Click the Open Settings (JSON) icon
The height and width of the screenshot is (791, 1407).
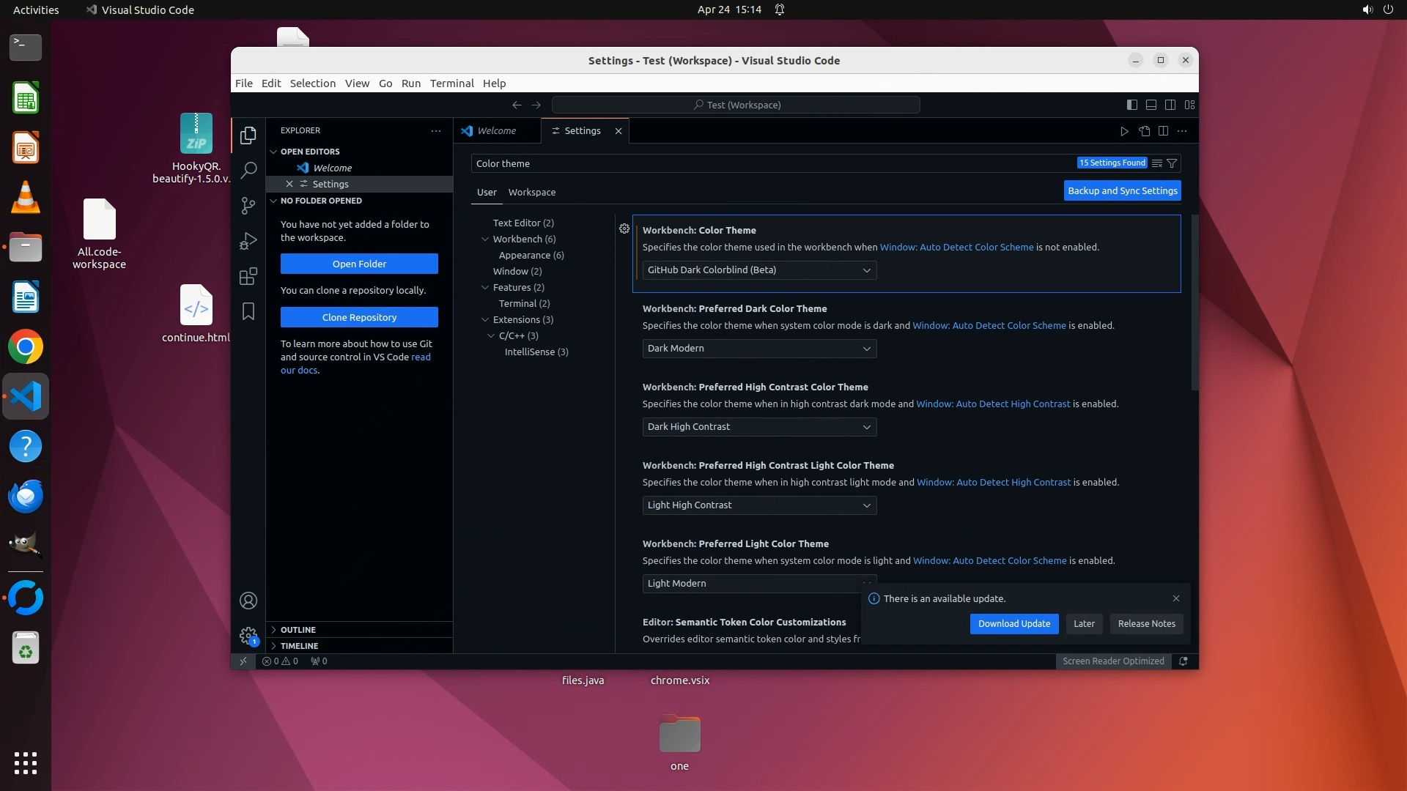point(1144,131)
